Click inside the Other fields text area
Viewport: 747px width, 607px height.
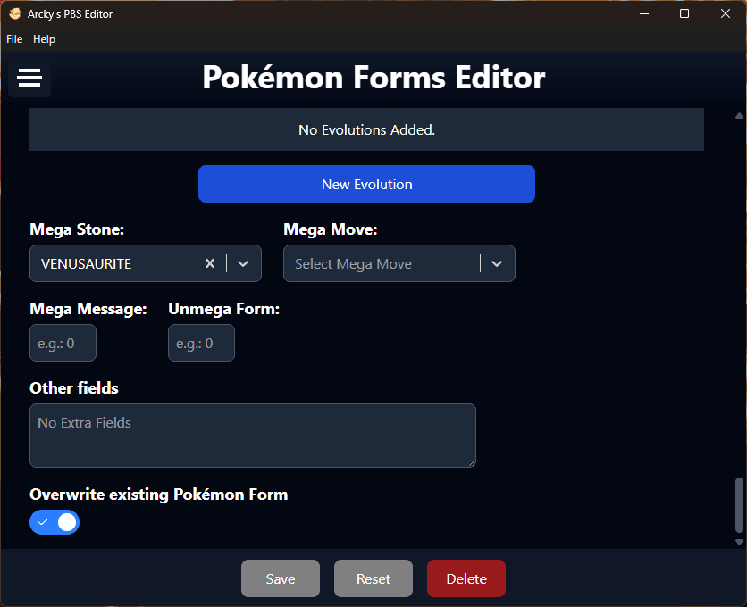tap(252, 436)
